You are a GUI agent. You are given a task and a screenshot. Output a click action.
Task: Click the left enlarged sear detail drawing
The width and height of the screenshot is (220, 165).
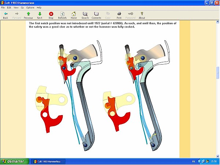click(x=51, y=109)
